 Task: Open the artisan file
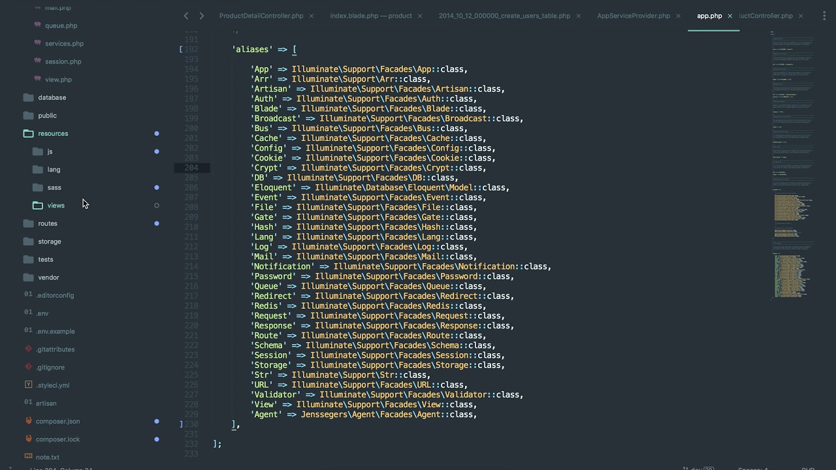[46, 403]
